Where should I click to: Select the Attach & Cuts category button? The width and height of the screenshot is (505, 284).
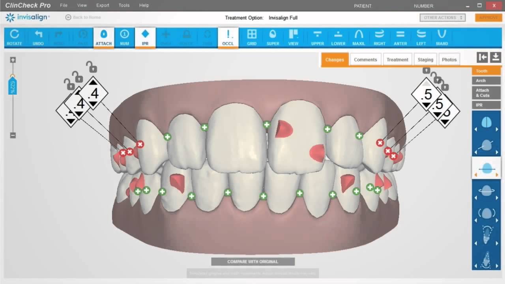(486, 93)
